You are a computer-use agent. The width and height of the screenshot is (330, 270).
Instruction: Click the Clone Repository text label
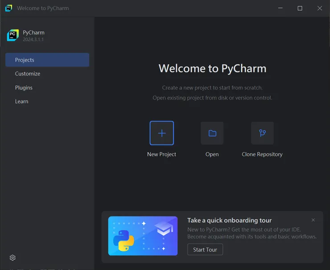262,154
